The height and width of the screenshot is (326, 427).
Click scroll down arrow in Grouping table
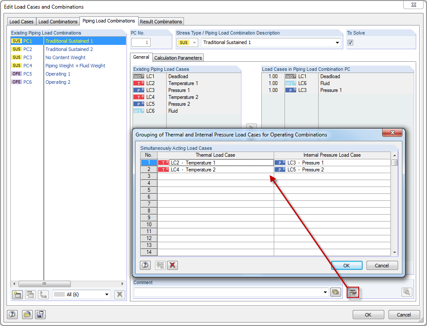(x=395, y=253)
